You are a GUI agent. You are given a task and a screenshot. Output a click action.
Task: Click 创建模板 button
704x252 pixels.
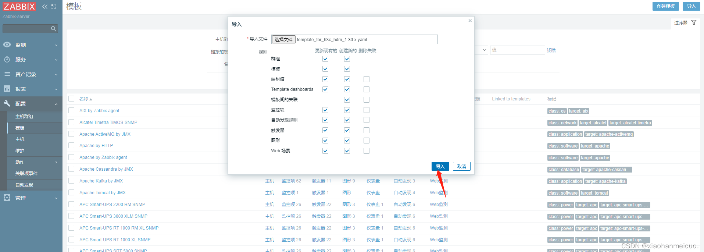point(665,6)
